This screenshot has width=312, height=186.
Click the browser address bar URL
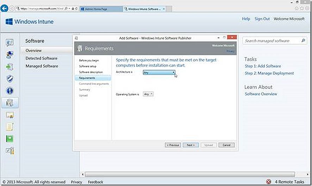point(42,8)
